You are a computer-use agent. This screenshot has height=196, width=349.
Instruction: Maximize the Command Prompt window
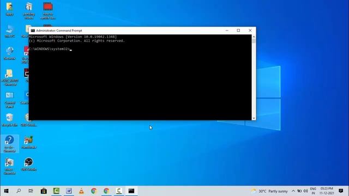[x=238, y=30]
